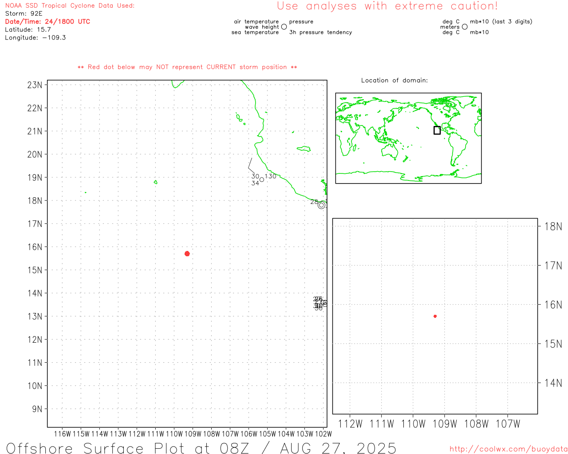Click the 'pressure' legend label

tap(301, 21)
